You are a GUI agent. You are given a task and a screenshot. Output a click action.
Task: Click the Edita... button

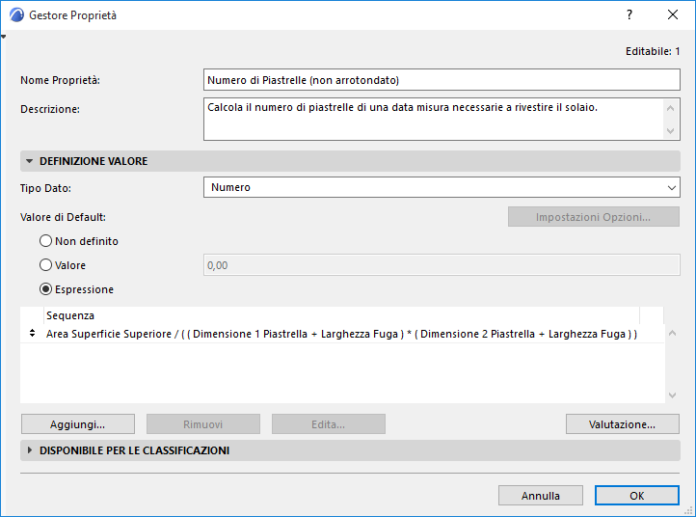(328, 424)
